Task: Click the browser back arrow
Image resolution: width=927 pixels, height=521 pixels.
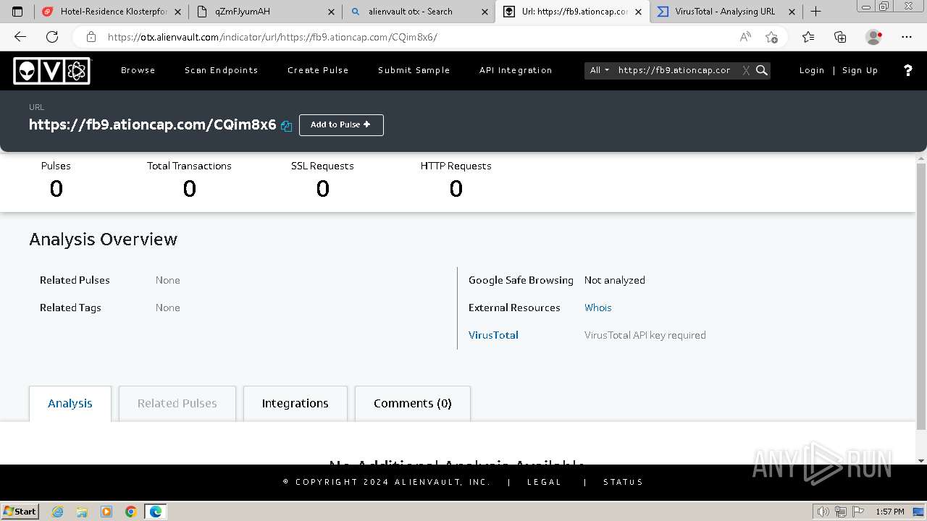Action: [20, 37]
